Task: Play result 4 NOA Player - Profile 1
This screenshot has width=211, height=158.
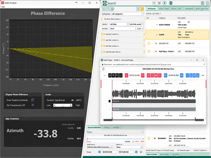Action: pos(149,51)
